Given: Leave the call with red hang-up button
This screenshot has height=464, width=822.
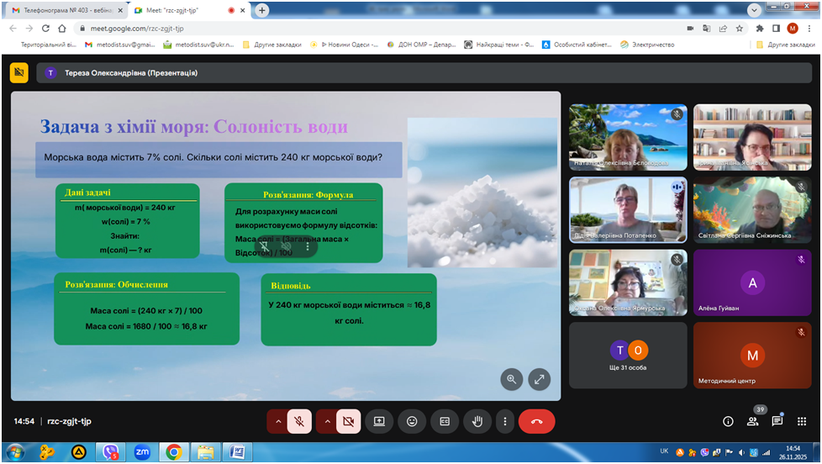Looking at the screenshot, I should click(536, 421).
